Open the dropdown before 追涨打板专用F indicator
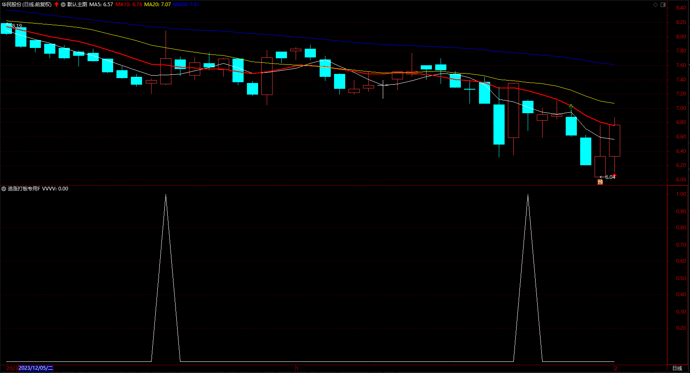This screenshot has height=373, width=690. click(4, 189)
